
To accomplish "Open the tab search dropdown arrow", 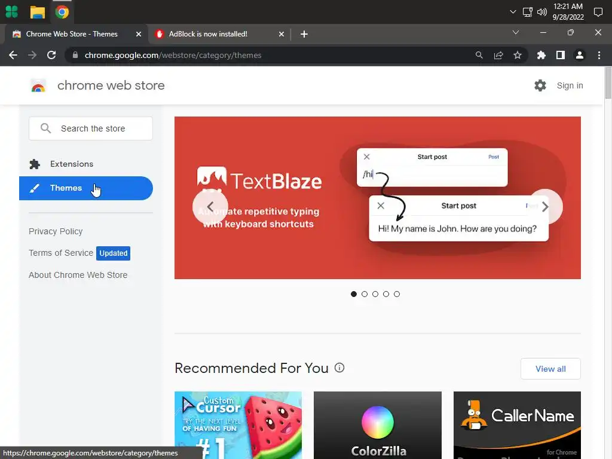I will (x=516, y=32).
